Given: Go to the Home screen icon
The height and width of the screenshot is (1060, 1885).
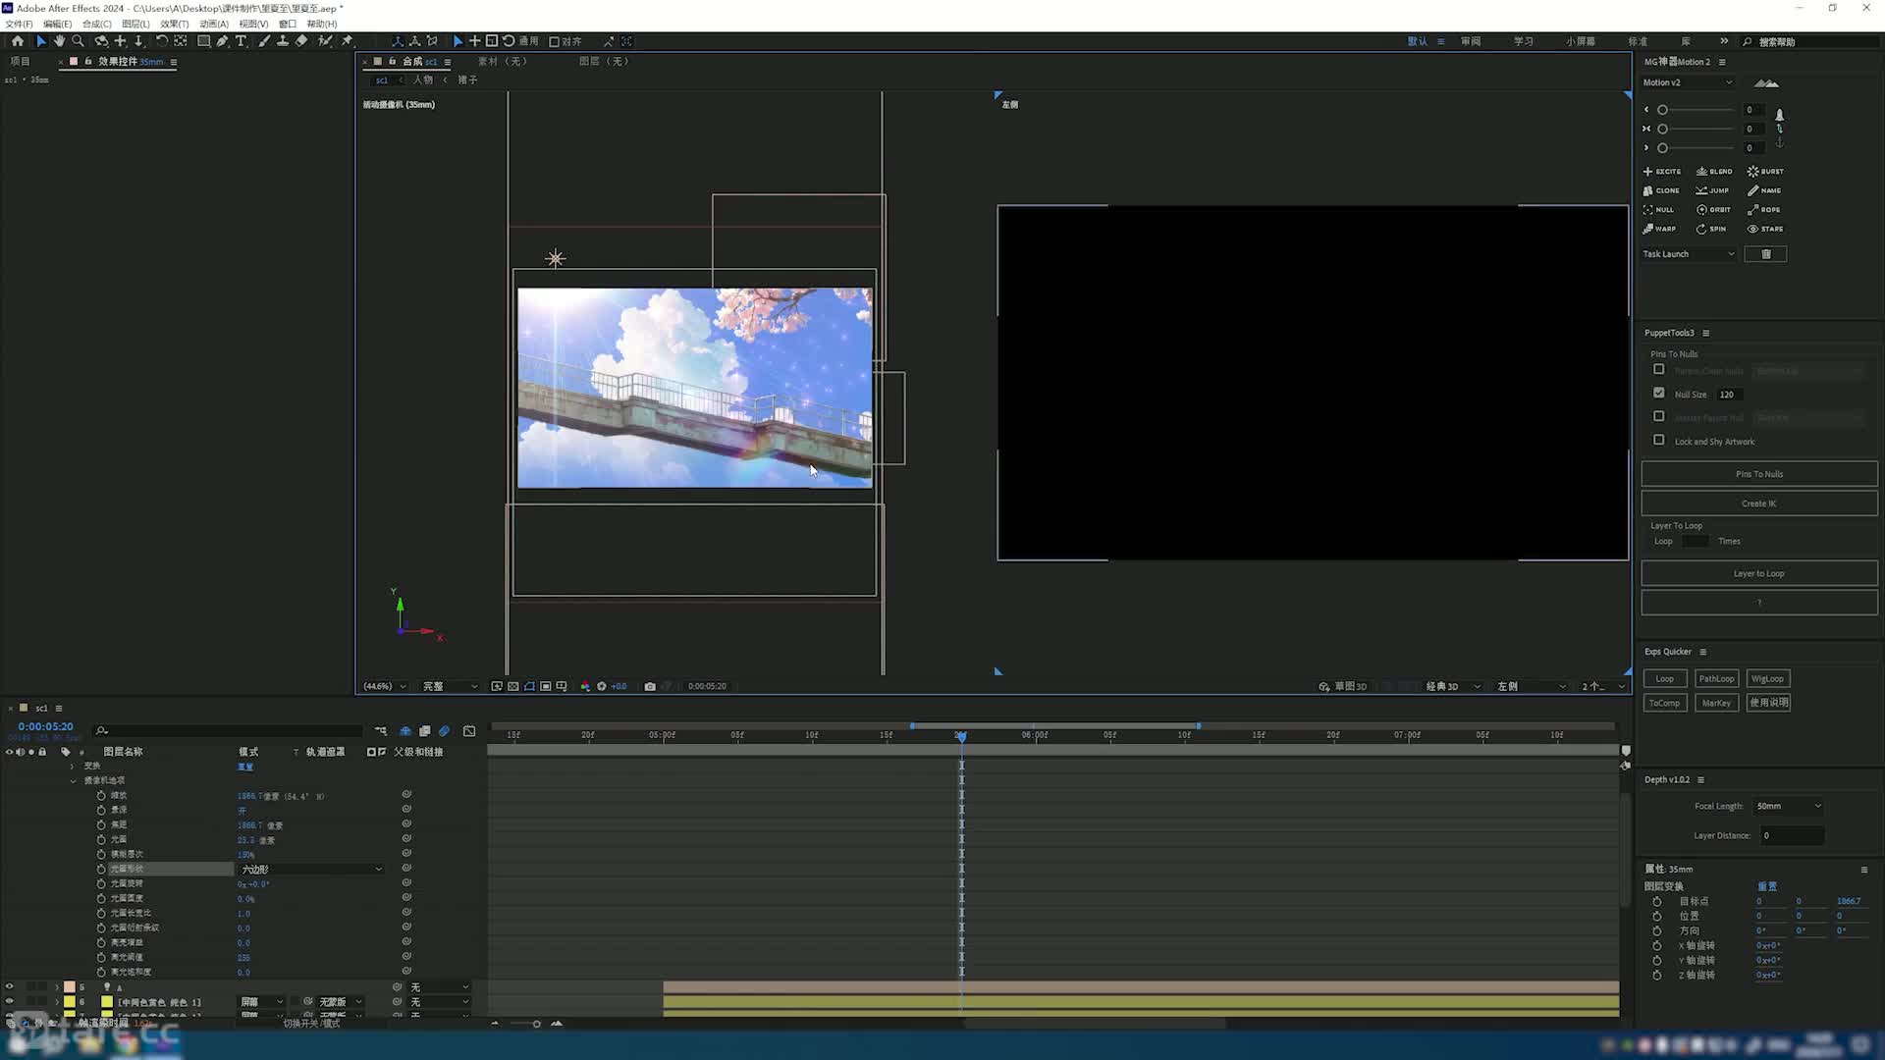Looking at the screenshot, I should 18,41.
